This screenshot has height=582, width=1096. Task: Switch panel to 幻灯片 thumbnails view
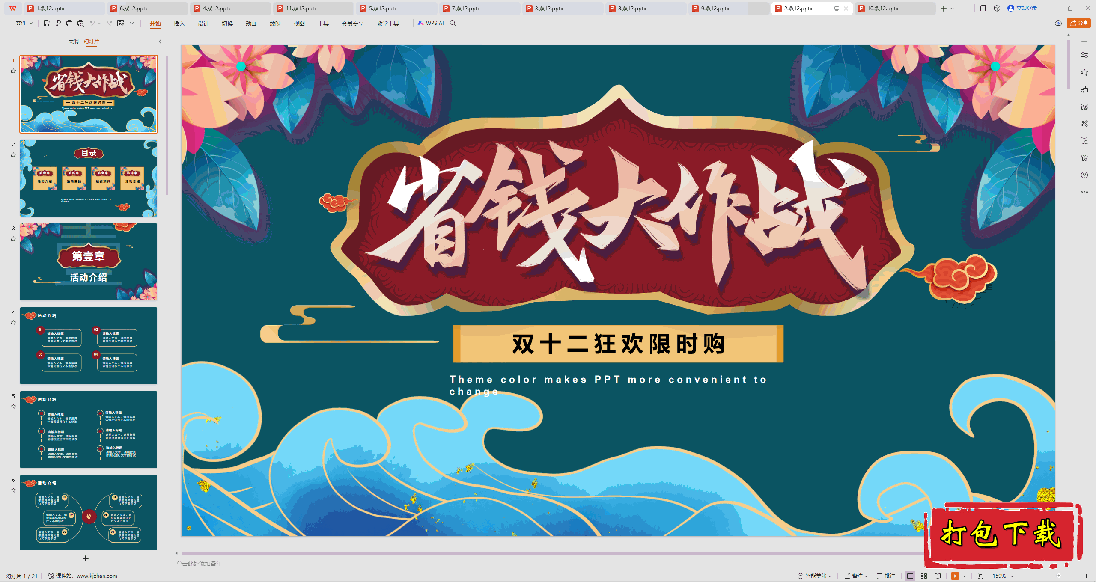click(x=92, y=42)
